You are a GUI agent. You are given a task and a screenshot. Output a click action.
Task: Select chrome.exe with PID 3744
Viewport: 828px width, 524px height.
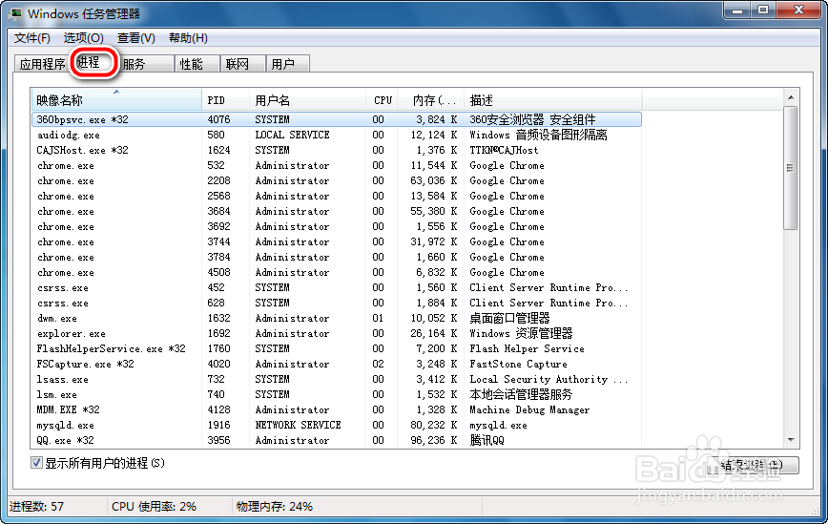point(337,241)
